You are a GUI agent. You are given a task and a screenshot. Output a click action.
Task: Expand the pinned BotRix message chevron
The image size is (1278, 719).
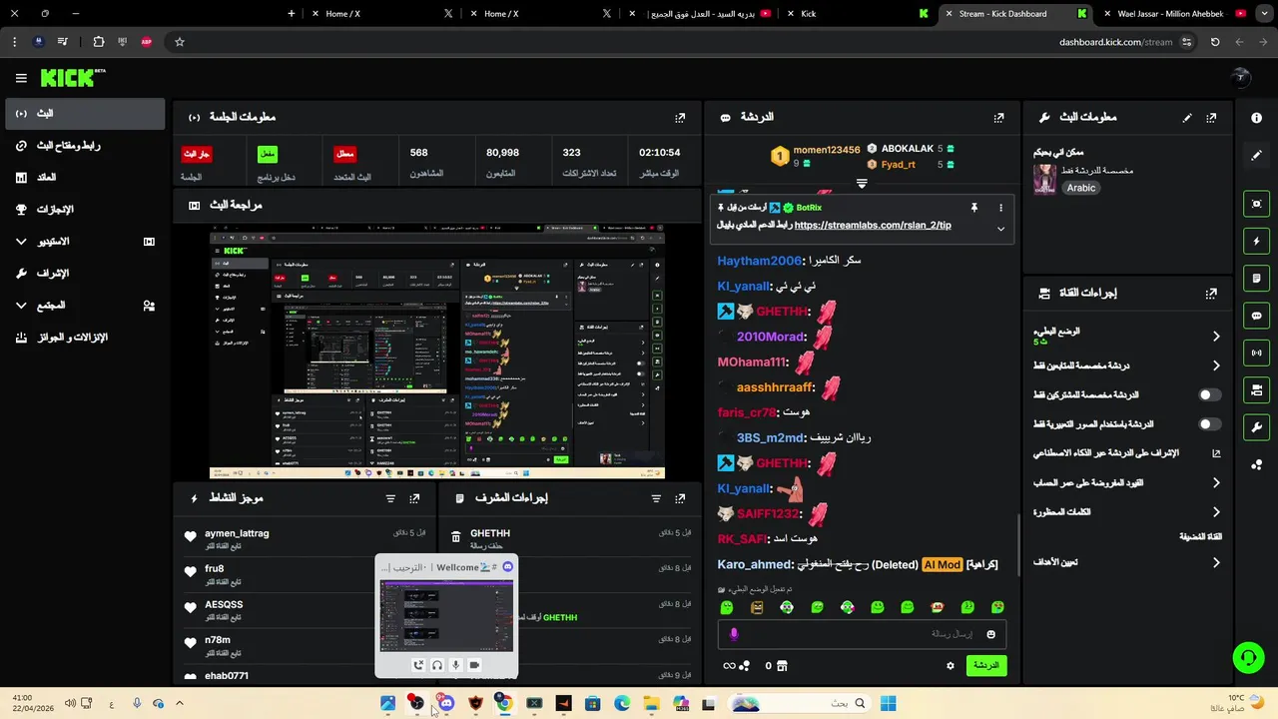pos(1000,229)
